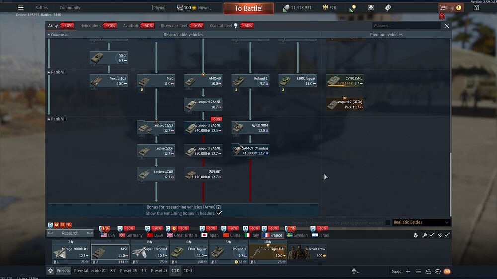Click the Presets button
The height and width of the screenshot is (279, 497).
click(x=63, y=271)
